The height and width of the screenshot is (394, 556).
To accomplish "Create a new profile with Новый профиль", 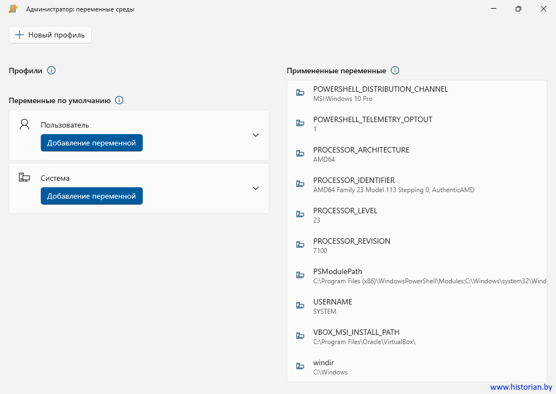I will point(50,35).
